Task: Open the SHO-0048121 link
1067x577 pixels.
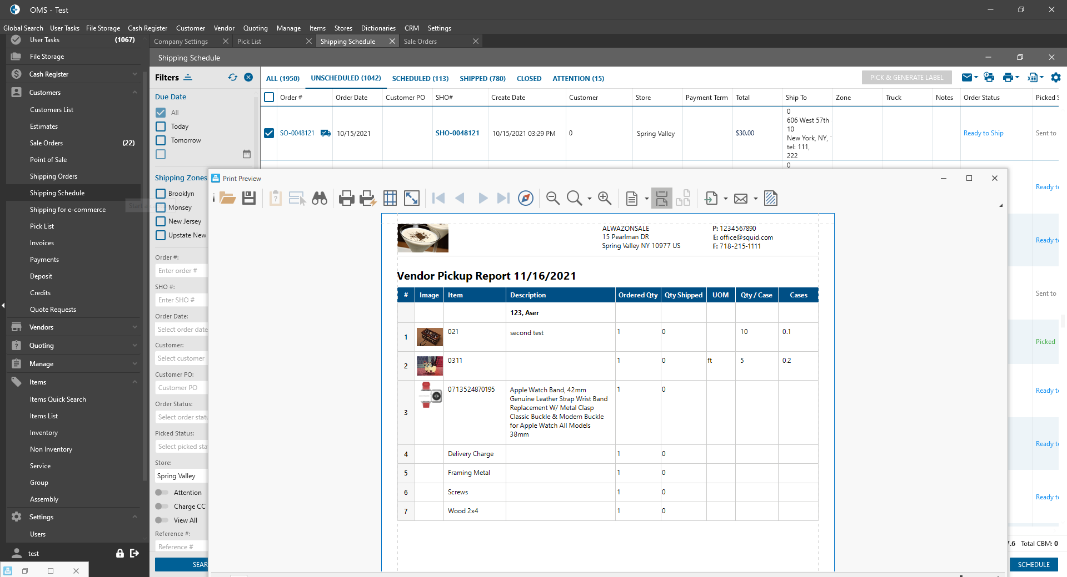Action: (457, 133)
